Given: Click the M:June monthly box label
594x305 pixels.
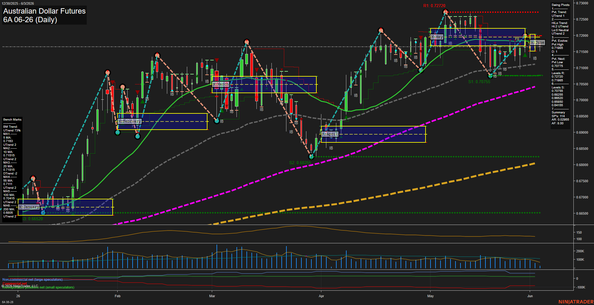Looking at the screenshot, I should tap(538, 42).
